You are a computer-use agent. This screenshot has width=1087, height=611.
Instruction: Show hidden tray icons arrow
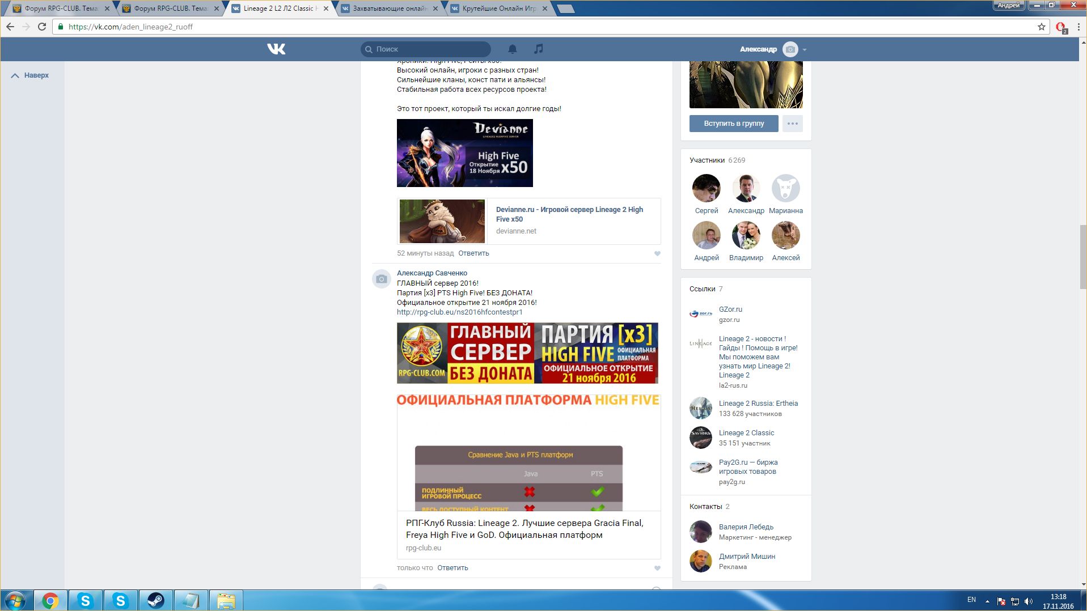pyautogui.click(x=987, y=601)
